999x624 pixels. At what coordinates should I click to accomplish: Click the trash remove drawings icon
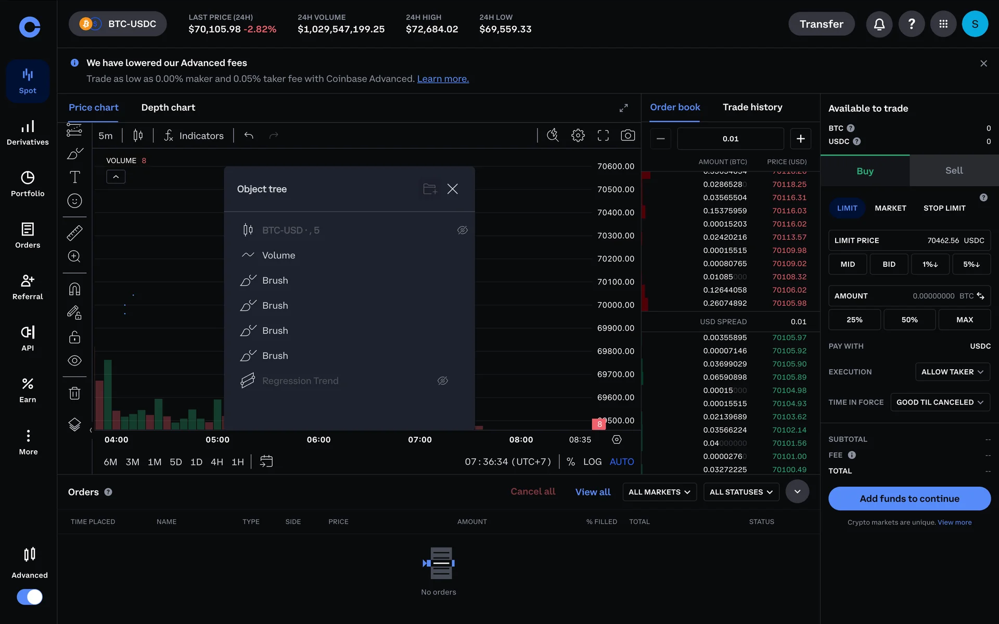pyautogui.click(x=74, y=393)
